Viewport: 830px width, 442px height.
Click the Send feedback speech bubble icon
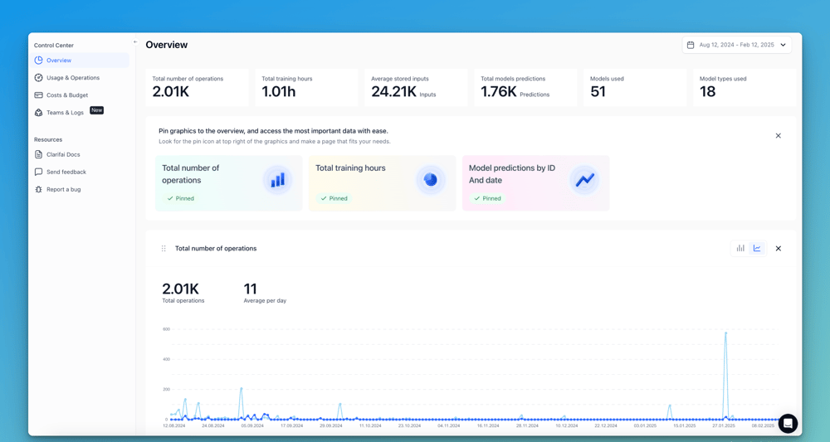39,172
